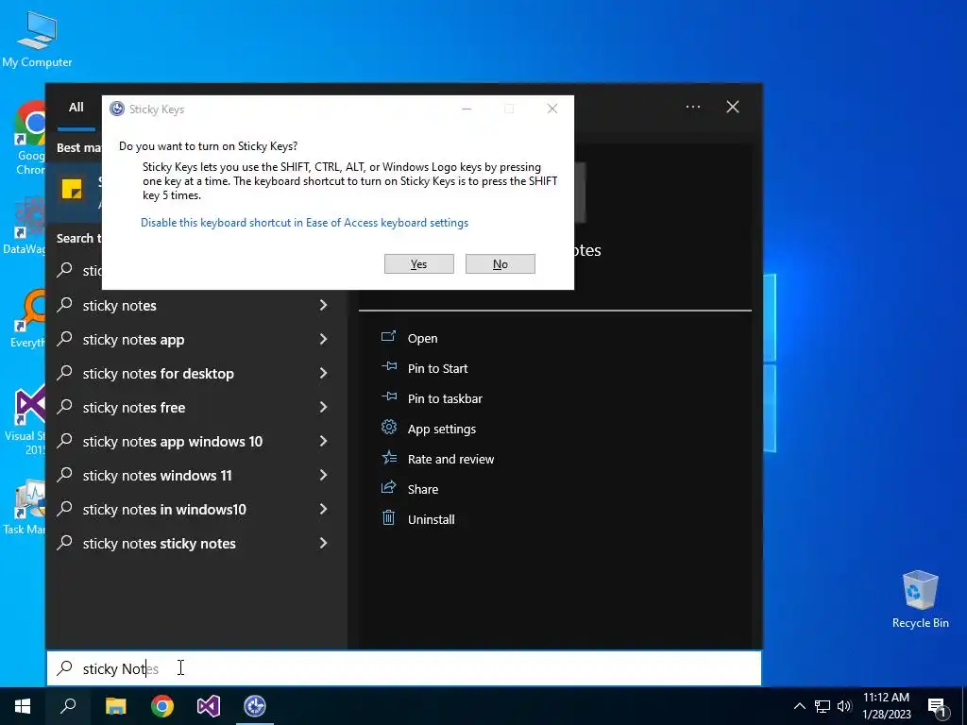Choose Share in app actions
Viewport: 967px width, 725px height.
click(x=423, y=490)
